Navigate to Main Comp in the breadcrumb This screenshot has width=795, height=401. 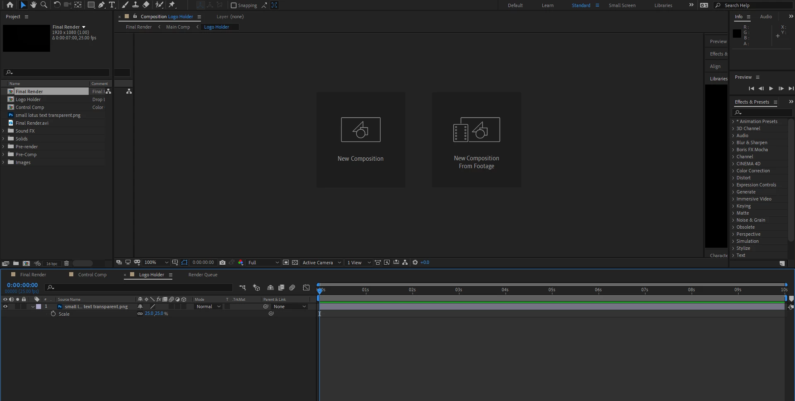click(x=178, y=27)
